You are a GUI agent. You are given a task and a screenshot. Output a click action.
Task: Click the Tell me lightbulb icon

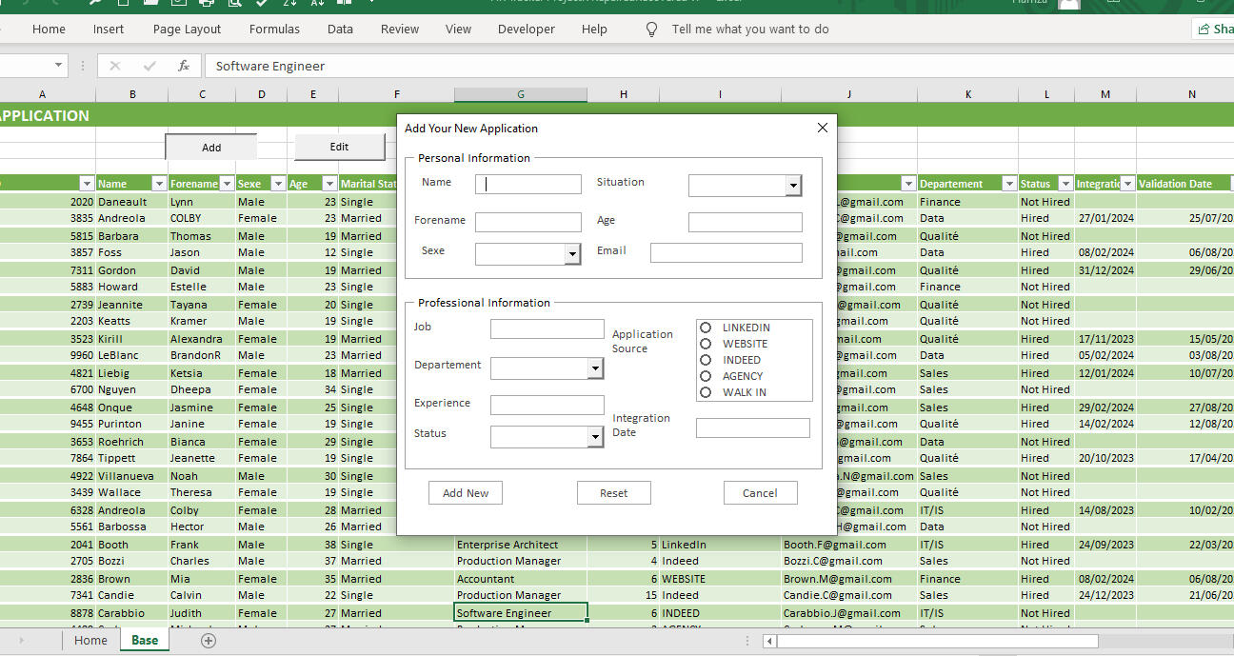[x=652, y=30]
